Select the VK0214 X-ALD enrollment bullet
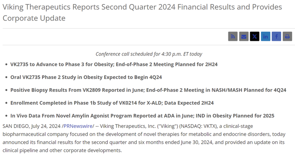Image resolution: width=295 pixels, height=156 pixels. tap(112, 103)
